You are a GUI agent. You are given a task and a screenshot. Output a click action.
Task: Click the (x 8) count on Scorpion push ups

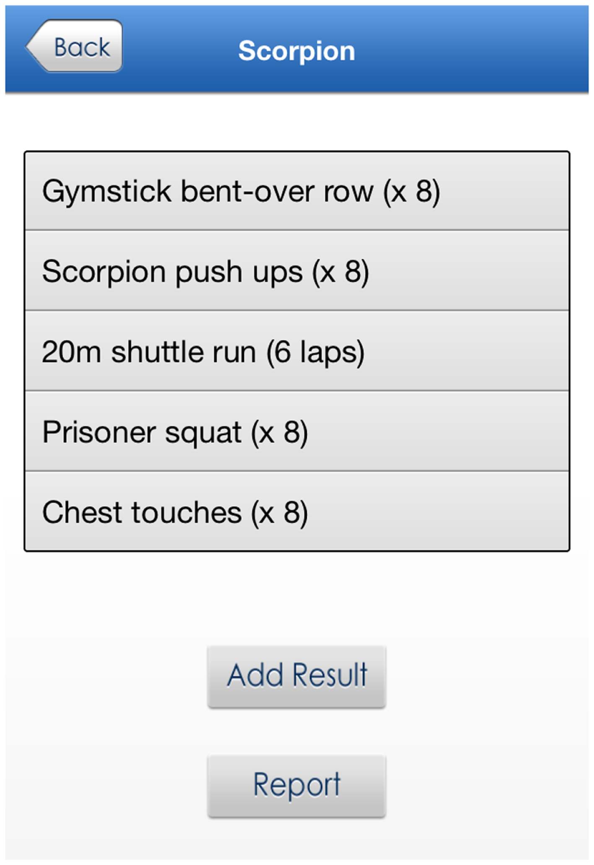(340, 272)
